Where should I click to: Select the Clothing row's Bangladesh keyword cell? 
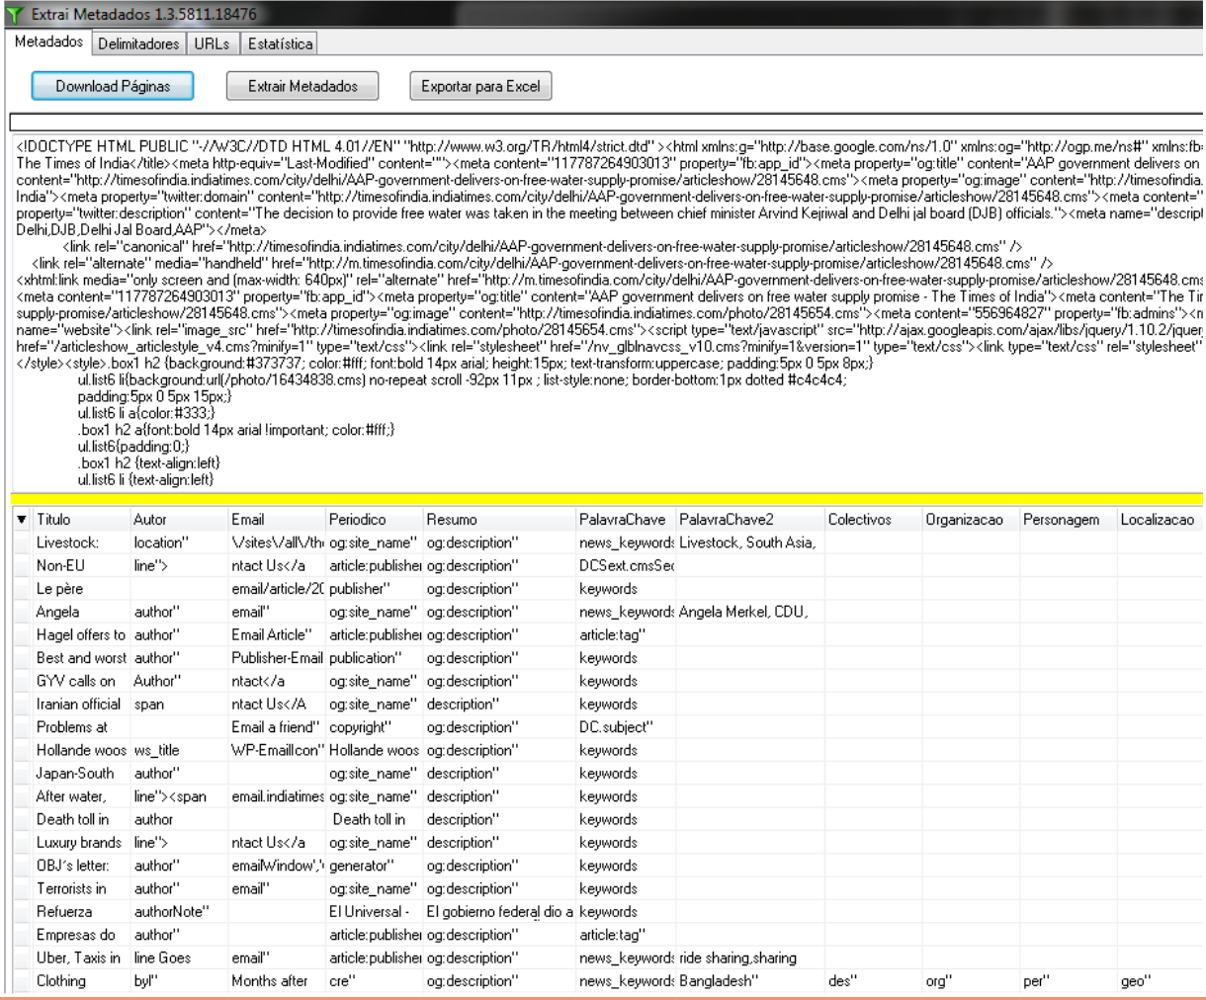749,981
